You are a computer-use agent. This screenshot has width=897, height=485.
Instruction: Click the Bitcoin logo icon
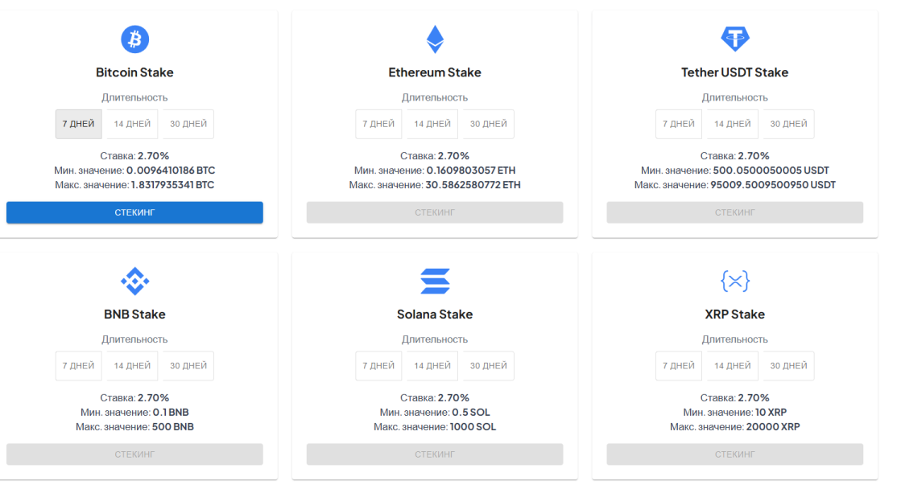(135, 39)
